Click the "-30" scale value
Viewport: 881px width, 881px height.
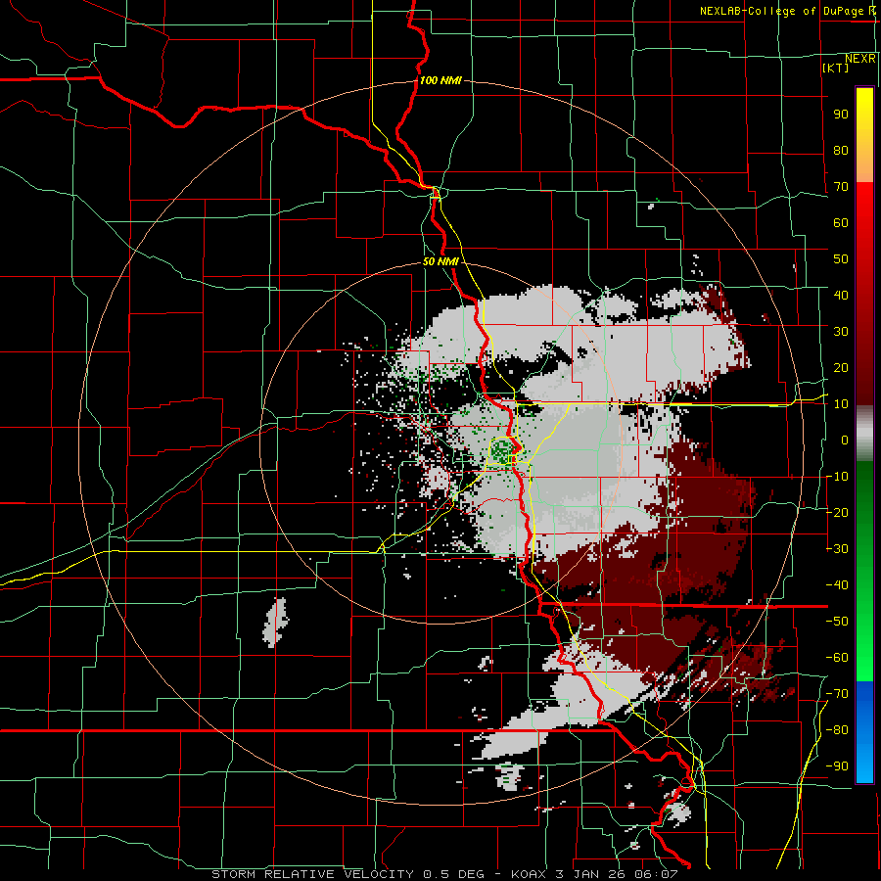coord(837,549)
